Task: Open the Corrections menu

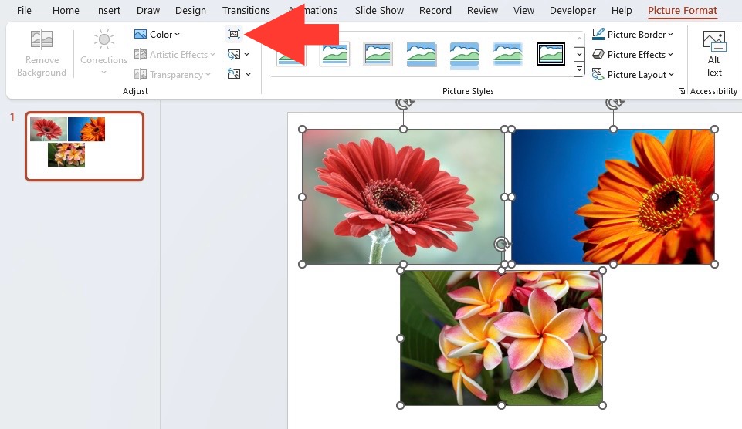Action: point(103,52)
